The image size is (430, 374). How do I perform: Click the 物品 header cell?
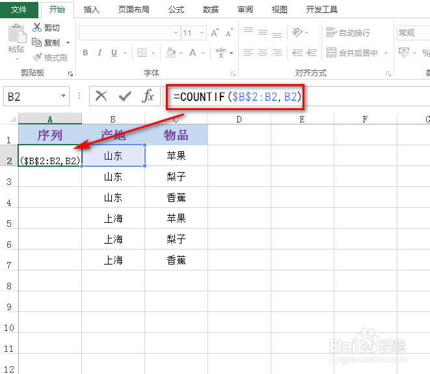point(176,135)
